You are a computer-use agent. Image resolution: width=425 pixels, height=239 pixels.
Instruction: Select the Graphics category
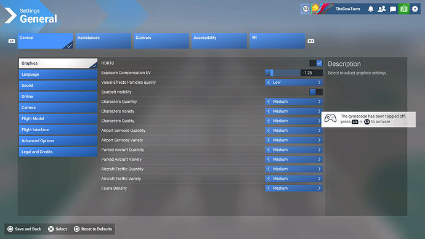point(58,63)
